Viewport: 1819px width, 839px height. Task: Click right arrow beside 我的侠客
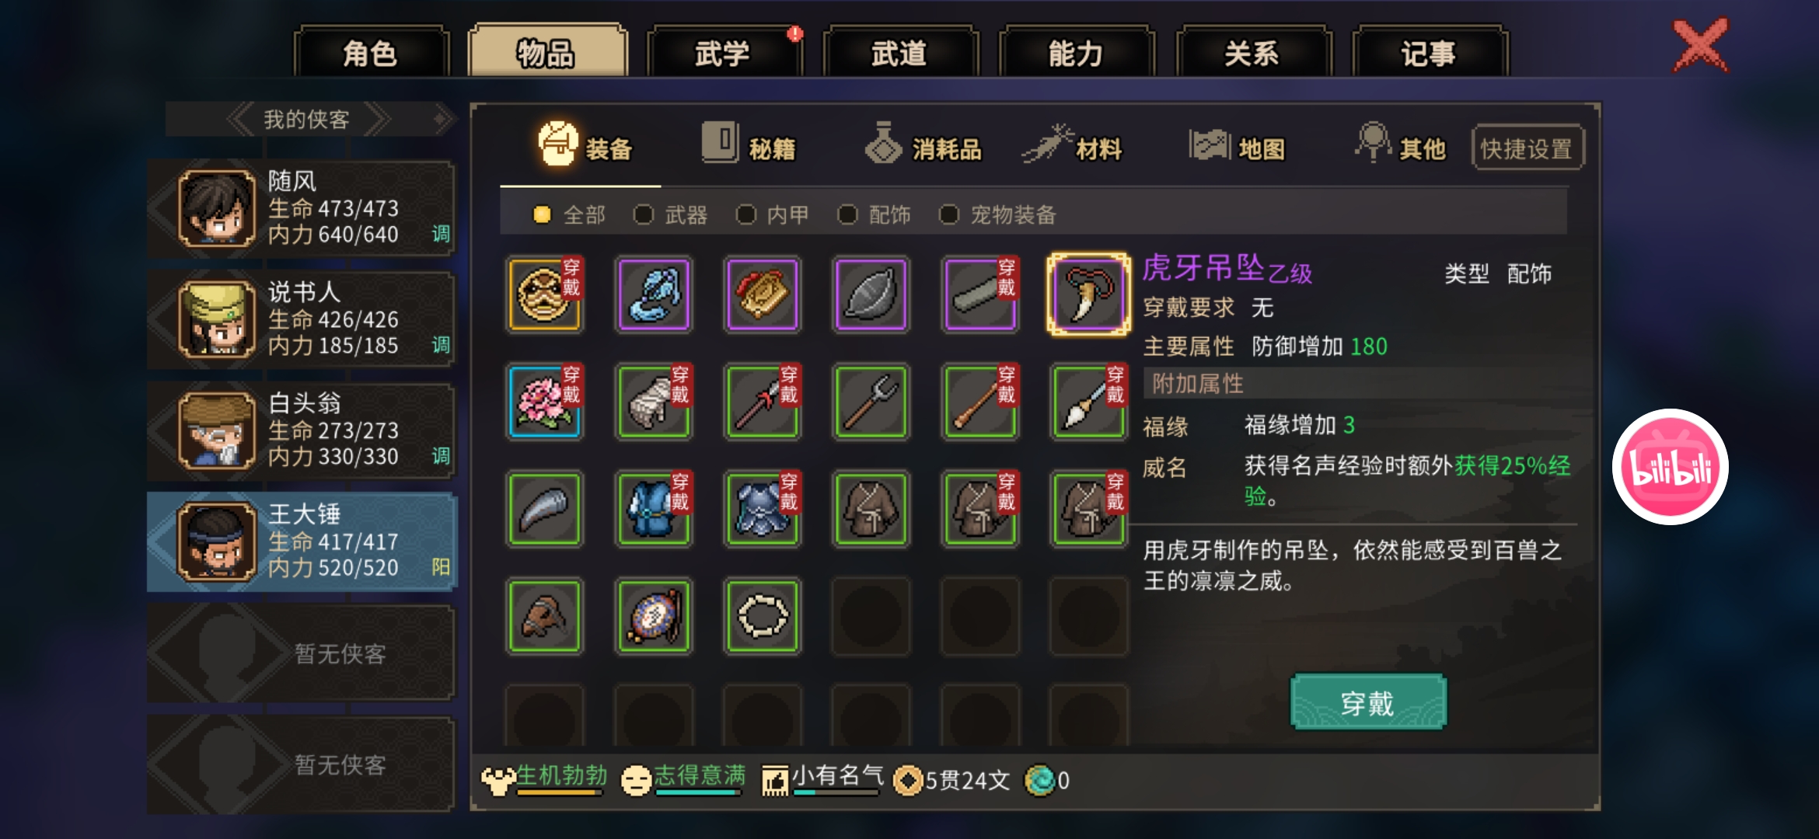pyautogui.click(x=377, y=120)
